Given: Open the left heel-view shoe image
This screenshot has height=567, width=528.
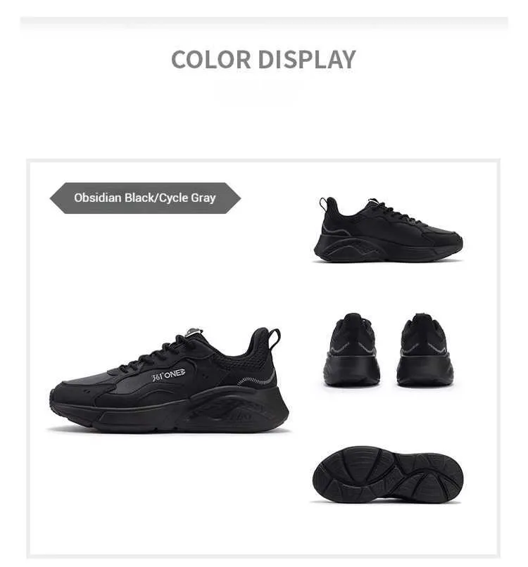Looking at the screenshot, I should coord(352,350).
